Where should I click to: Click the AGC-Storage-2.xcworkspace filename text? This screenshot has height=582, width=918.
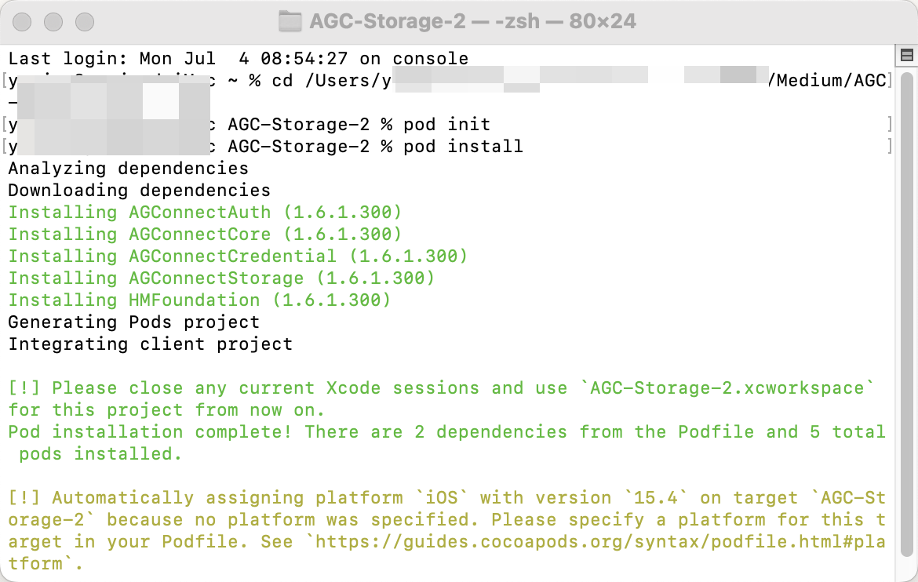coord(731,388)
